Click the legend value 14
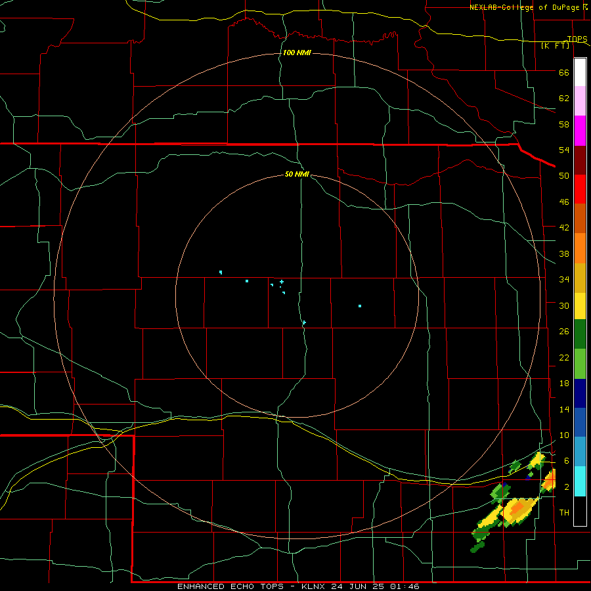Viewport: 591px width, 591px height. (564, 409)
